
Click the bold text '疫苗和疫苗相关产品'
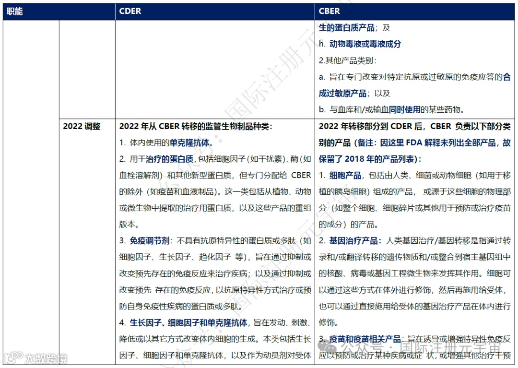[365, 339]
